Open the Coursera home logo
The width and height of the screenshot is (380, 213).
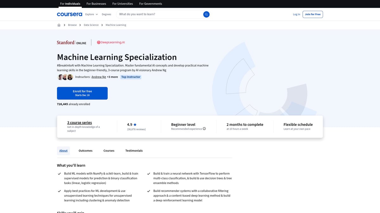click(x=69, y=14)
